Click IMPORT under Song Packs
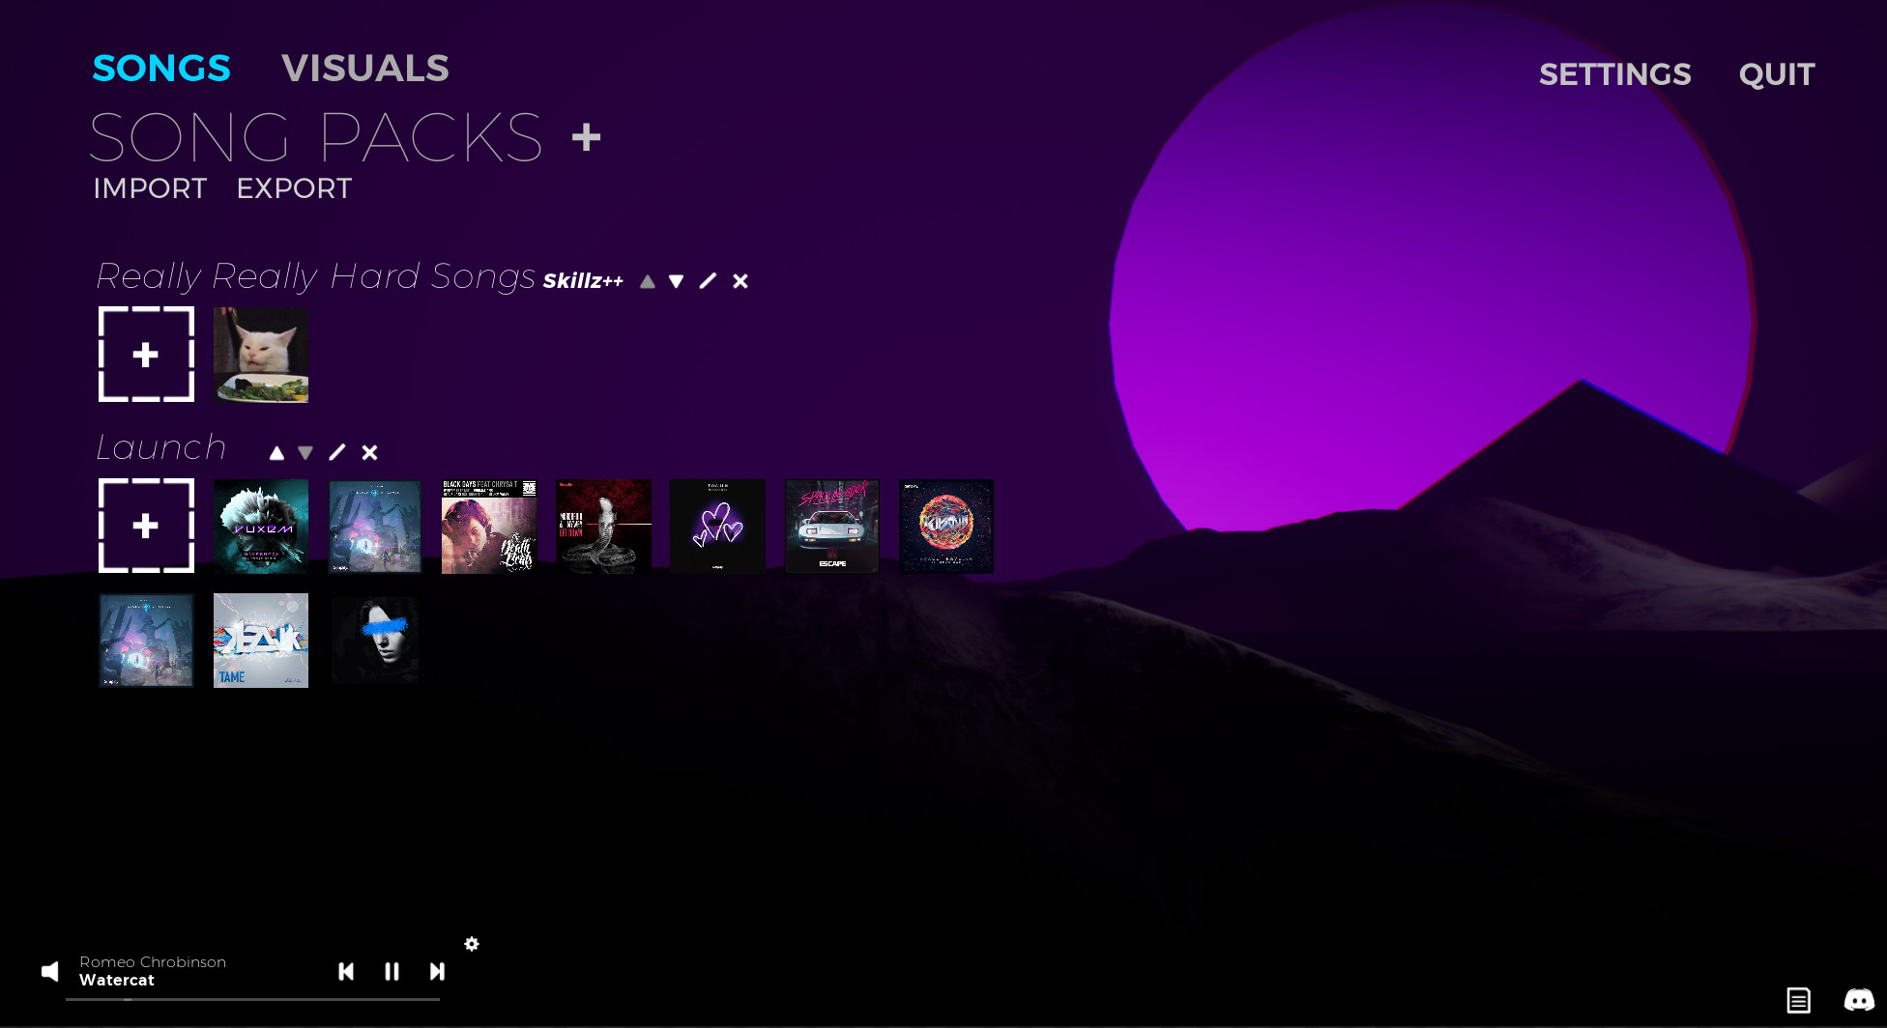Viewport: 1887px width, 1028px height. 149,188
